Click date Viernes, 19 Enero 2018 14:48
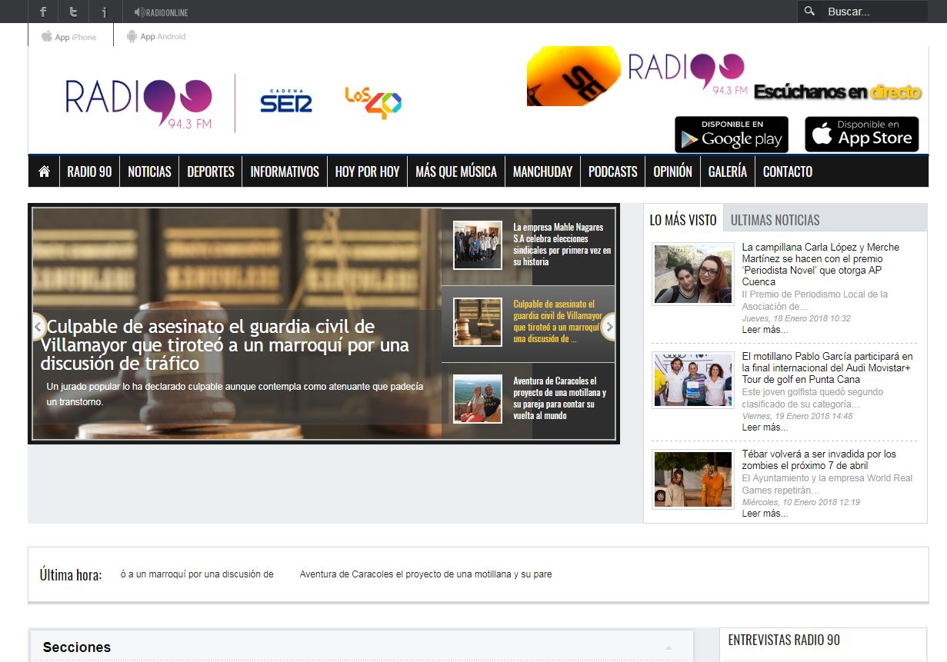Image resolution: width=947 pixels, height=662 pixels. click(797, 416)
